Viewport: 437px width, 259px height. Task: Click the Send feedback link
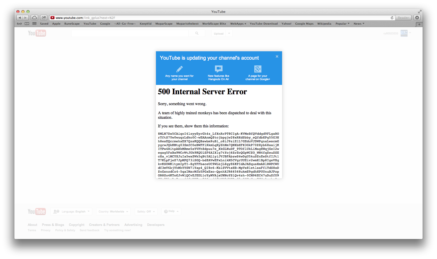90,230
